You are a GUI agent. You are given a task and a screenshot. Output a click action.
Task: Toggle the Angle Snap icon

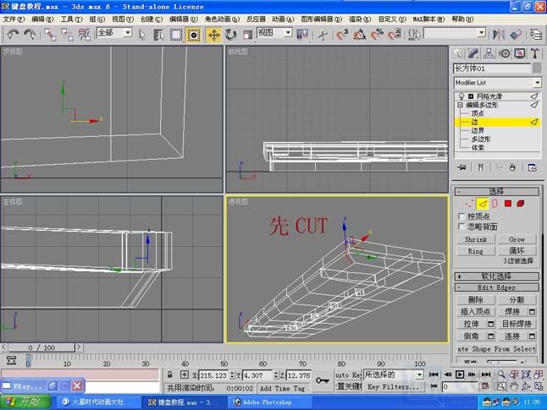(359, 35)
